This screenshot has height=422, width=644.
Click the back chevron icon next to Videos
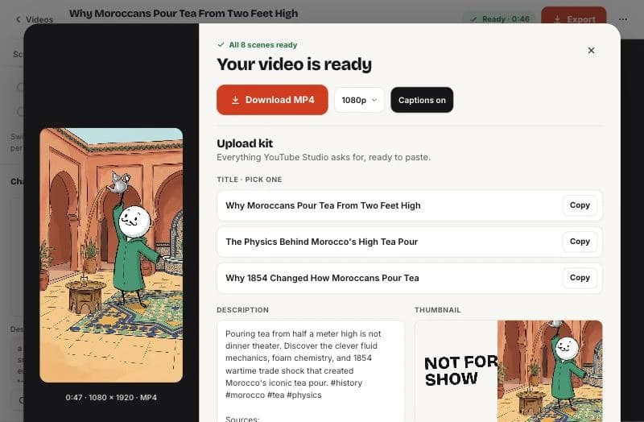(x=18, y=19)
